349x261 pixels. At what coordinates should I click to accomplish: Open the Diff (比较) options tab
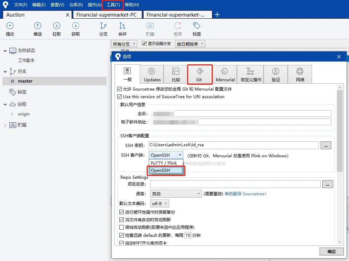(176, 75)
